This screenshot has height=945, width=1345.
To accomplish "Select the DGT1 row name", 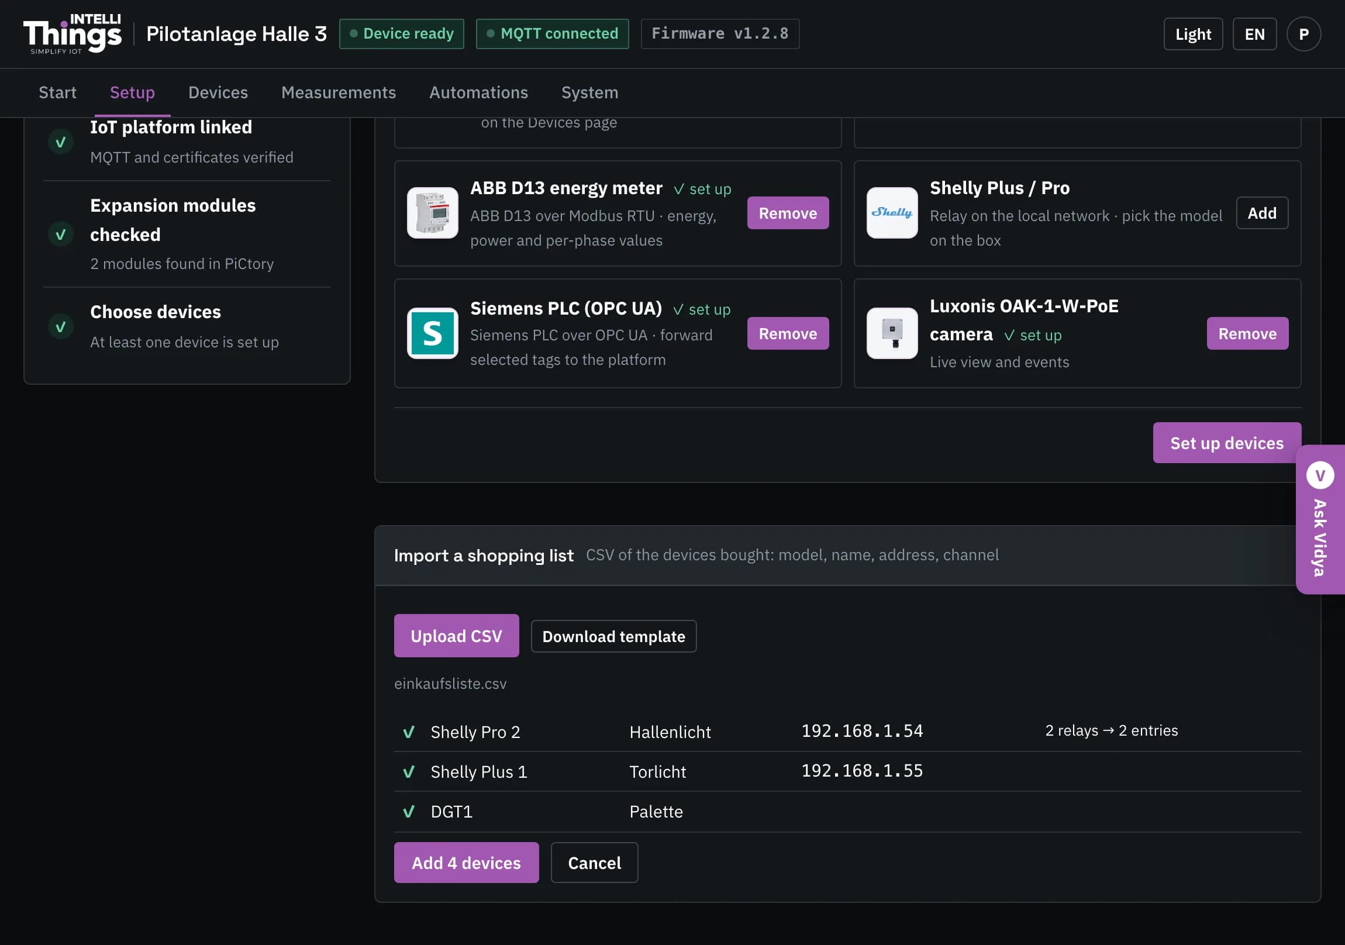I will (451, 812).
